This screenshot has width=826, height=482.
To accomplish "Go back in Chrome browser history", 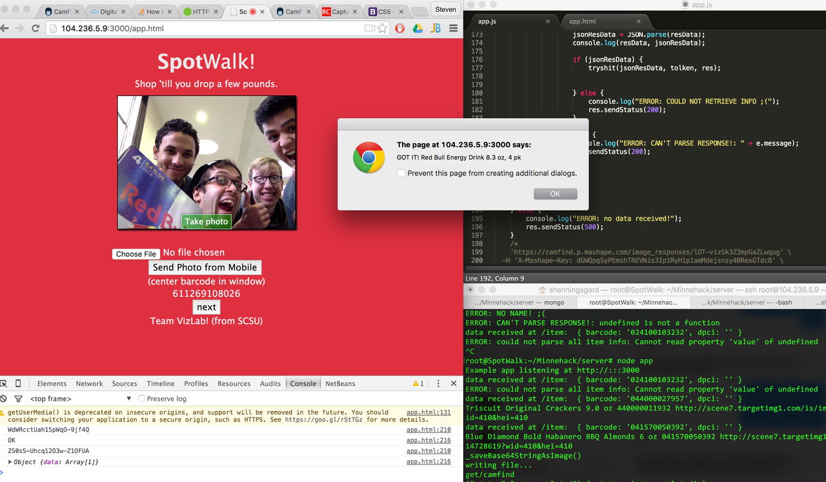I will 5,28.
